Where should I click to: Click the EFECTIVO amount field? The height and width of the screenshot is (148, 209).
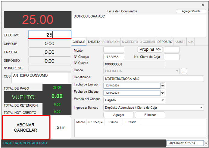pyautogui.click(x=50, y=35)
